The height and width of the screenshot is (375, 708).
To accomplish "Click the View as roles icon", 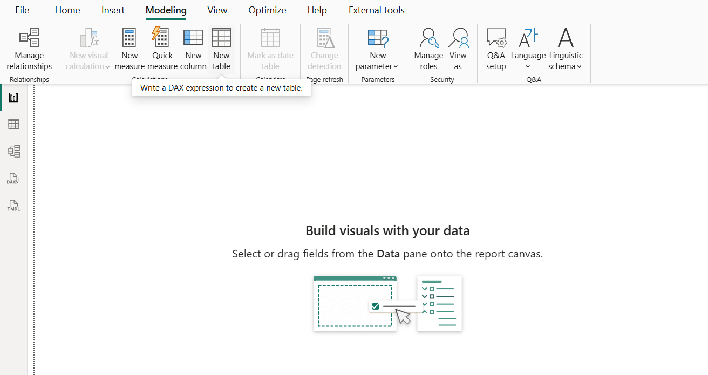I will (458, 50).
